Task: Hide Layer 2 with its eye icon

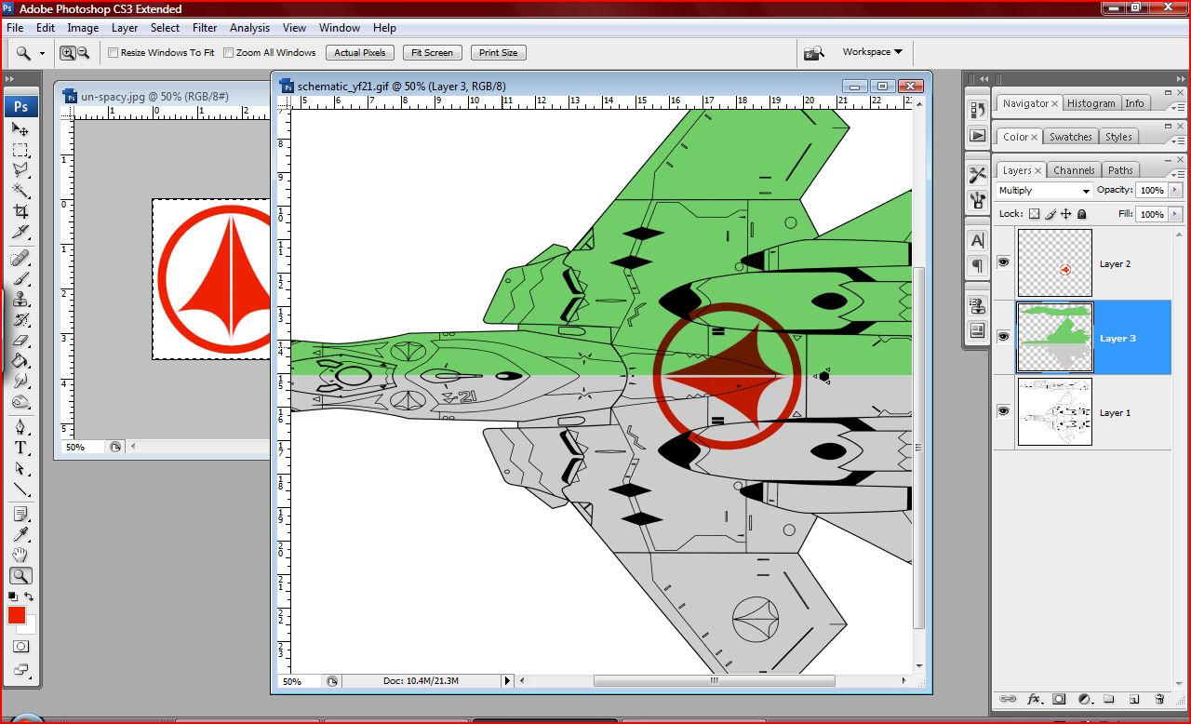Action: [x=1003, y=263]
